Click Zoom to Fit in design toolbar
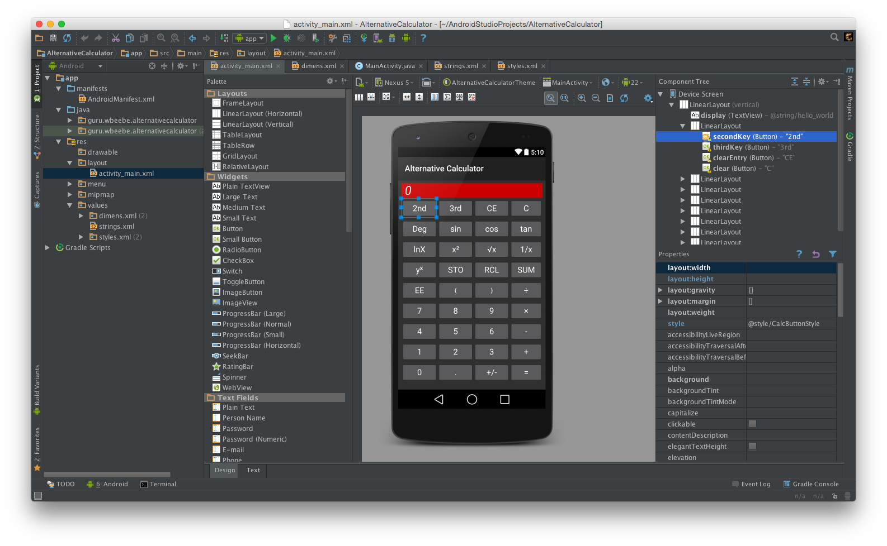 (x=551, y=98)
